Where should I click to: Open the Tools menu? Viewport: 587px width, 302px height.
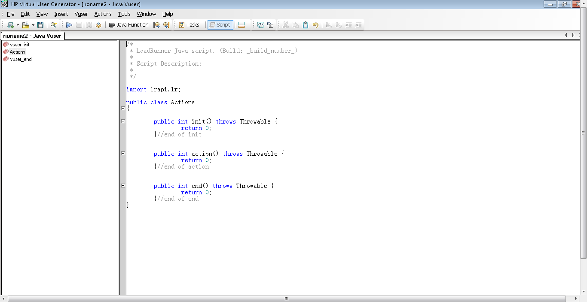click(x=124, y=14)
